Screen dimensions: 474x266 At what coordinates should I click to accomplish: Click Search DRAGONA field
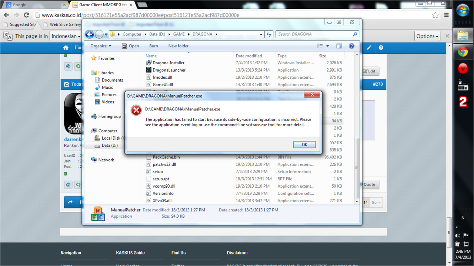click(x=317, y=34)
